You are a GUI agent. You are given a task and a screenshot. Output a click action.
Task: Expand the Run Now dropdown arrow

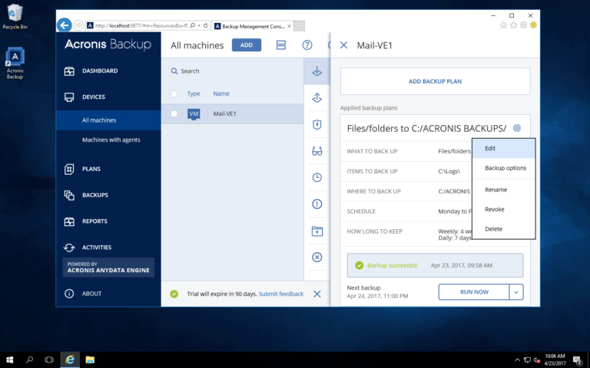[x=516, y=292]
